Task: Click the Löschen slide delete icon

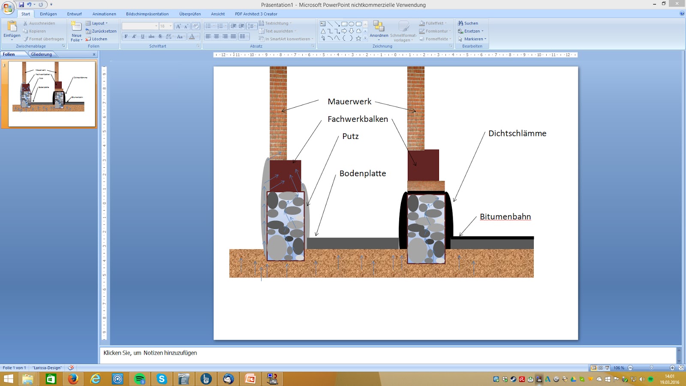Action: pos(96,39)
